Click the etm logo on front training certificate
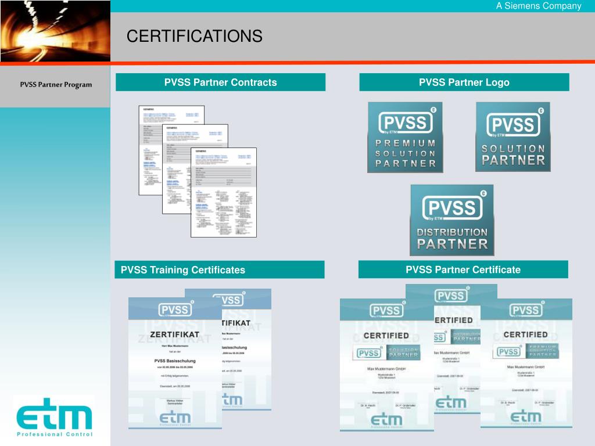Viewport: 595px width, 446px height. pos(175,418)
